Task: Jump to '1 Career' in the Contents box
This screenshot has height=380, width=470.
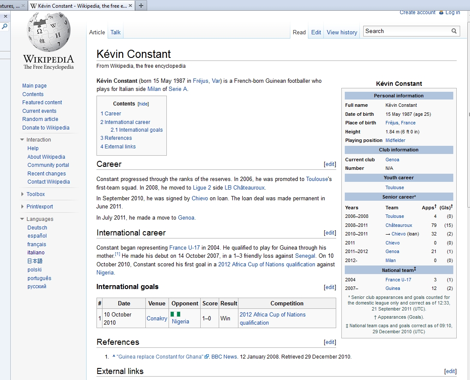Action: point(111,114)
